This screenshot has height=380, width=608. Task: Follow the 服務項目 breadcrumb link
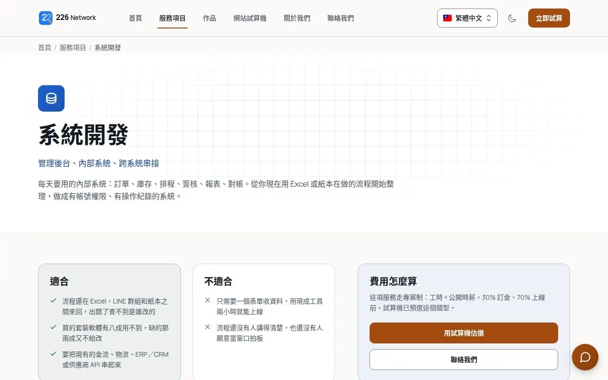click(73, 47)
